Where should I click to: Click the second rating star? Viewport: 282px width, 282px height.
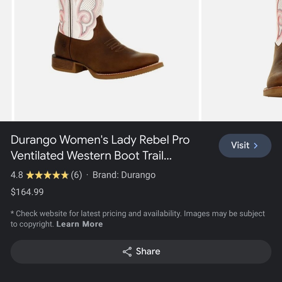click(39, 175)
